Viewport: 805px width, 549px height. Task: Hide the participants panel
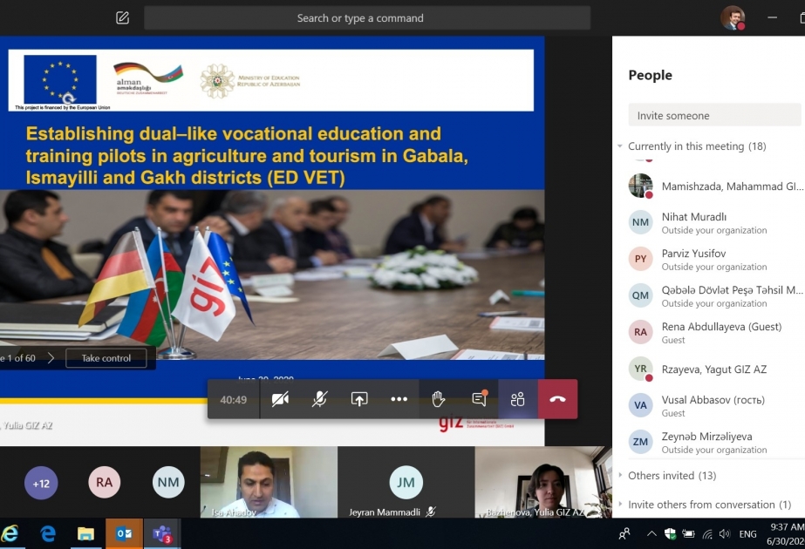[x=517, y=399]
